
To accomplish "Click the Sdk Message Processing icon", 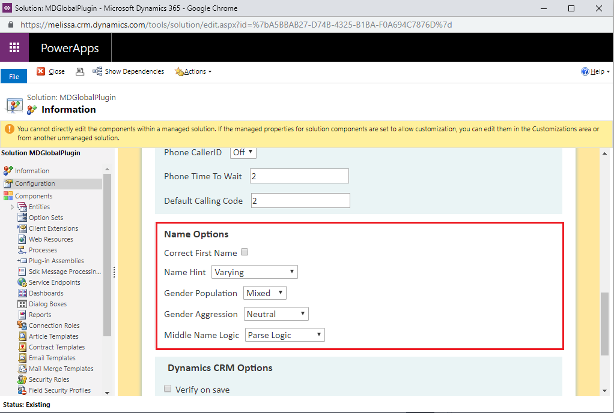I will pos(22,272).
